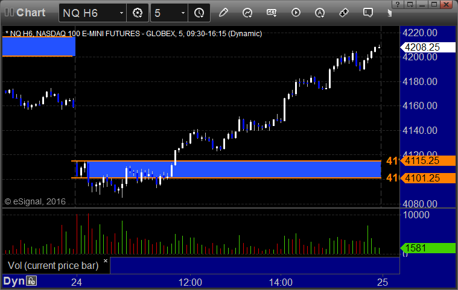Open chart settings gear icon
Viewport: 458px width, 290px height.
[138, 13]
